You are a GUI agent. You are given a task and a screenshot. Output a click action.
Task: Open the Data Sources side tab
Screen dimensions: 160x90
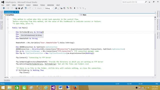pyautogui.click(x=2, y=15)
